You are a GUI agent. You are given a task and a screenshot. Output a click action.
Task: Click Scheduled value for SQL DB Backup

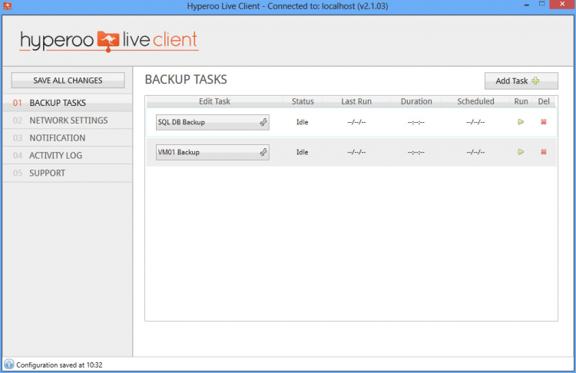[x=475, y=122]
